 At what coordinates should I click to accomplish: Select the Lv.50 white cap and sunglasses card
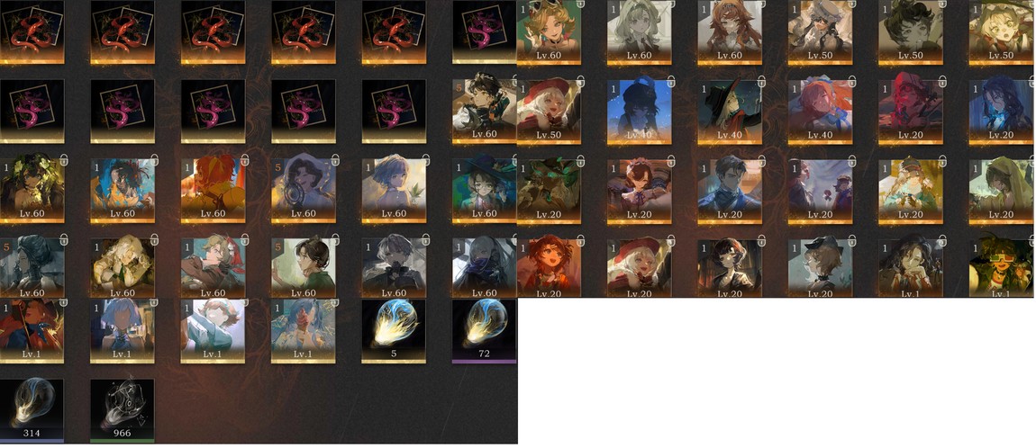coord(820,32)
